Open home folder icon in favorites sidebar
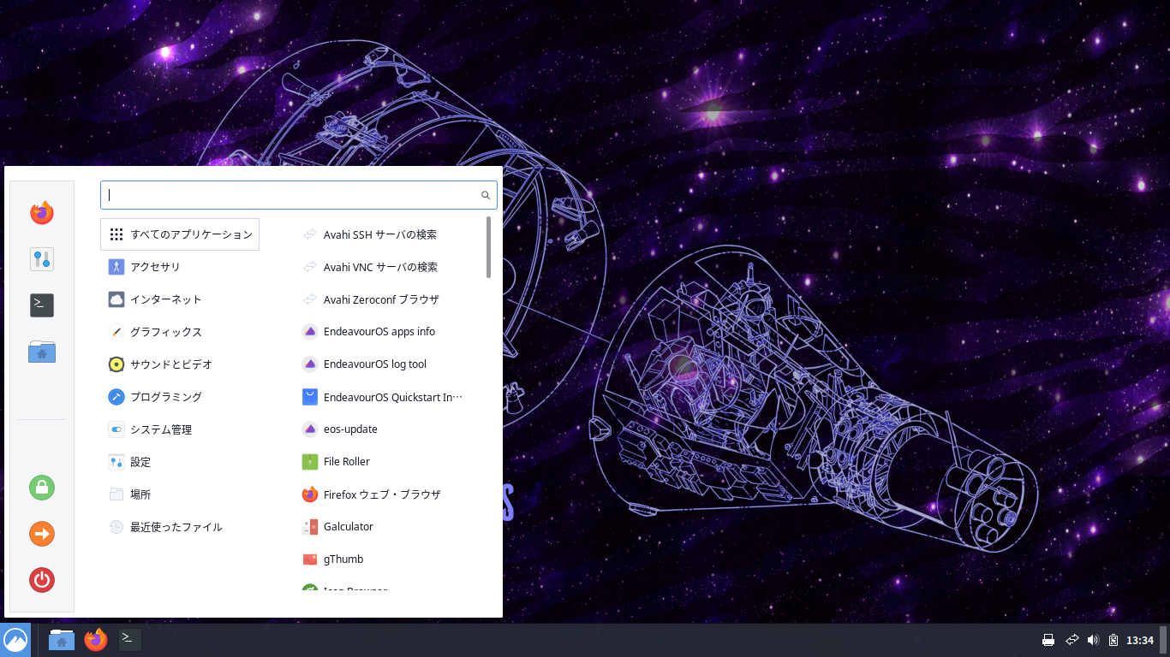The height and width of the screenshot is (657, 1170). 42,352
